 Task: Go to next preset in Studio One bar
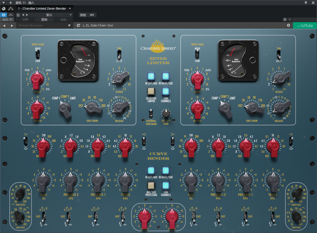(x=27, y=15)
